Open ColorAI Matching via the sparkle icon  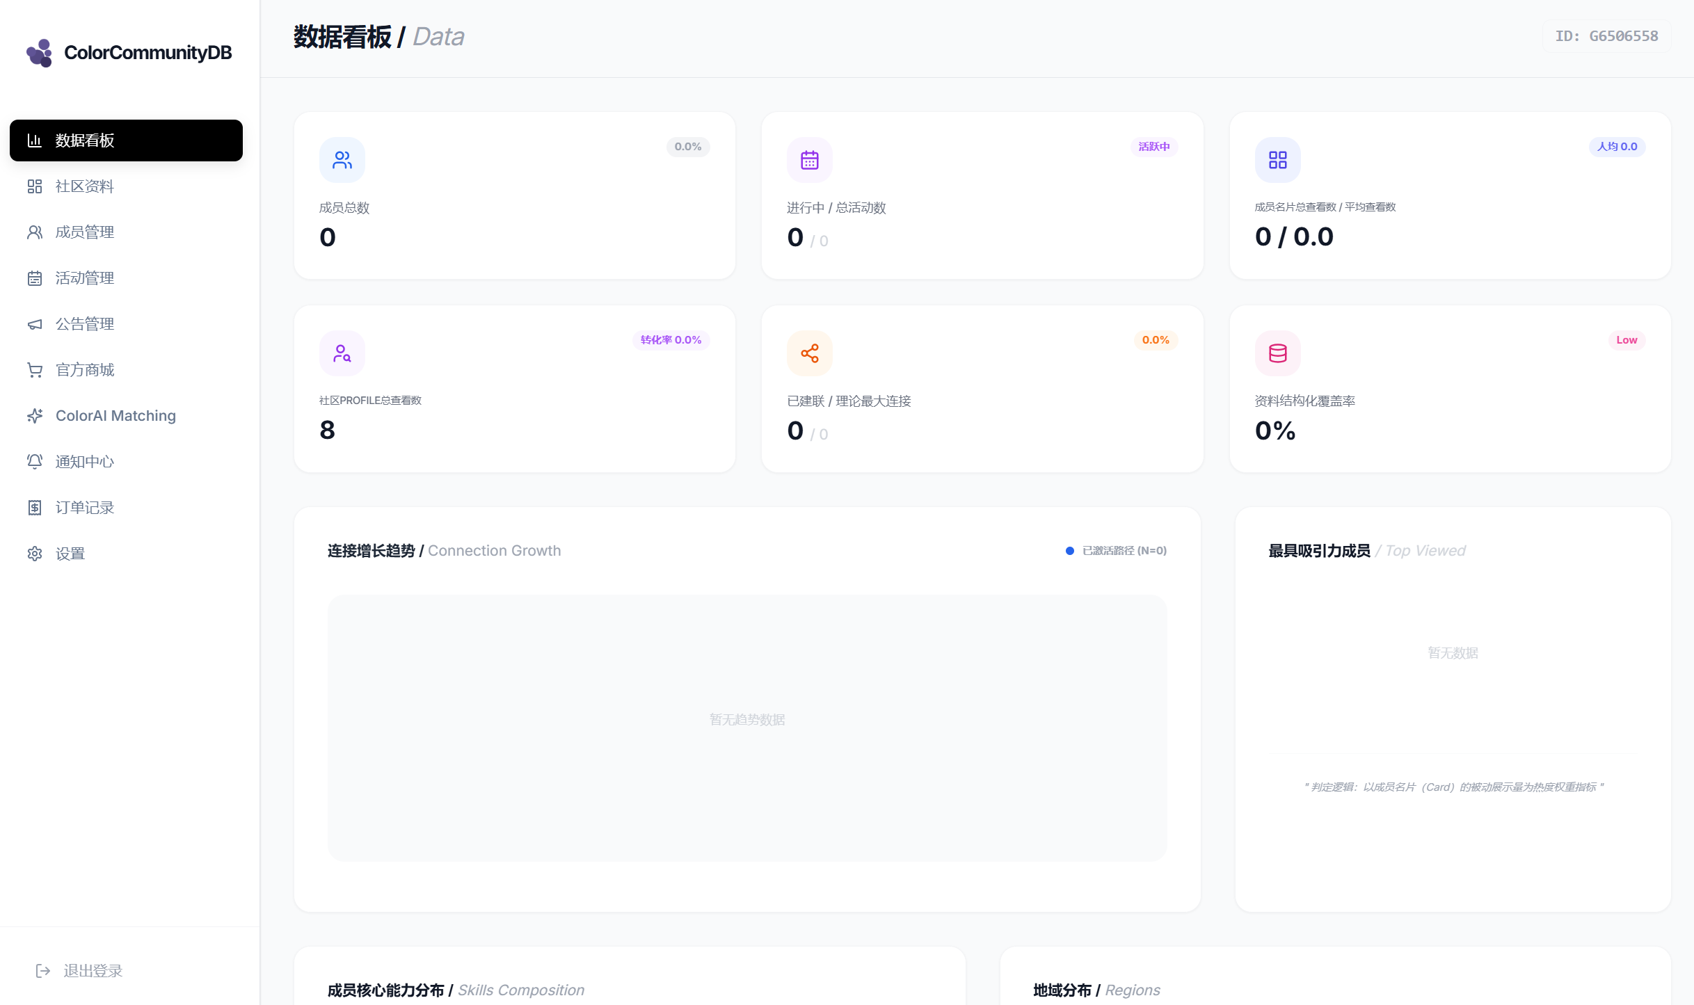pos(35,415)
